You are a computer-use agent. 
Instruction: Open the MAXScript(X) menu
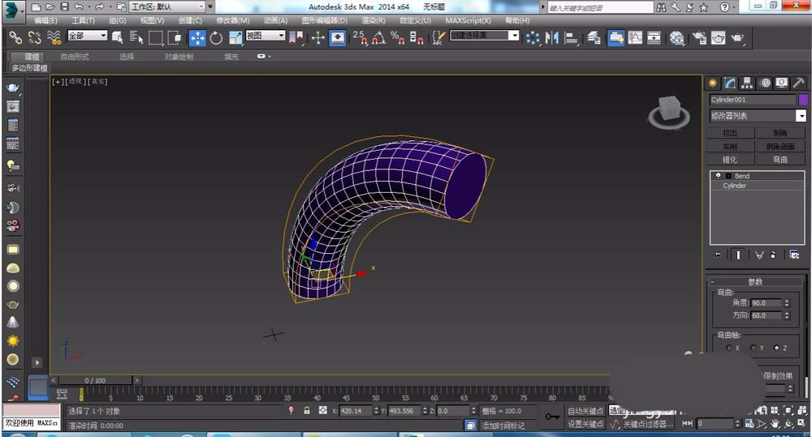click(469, 20)
